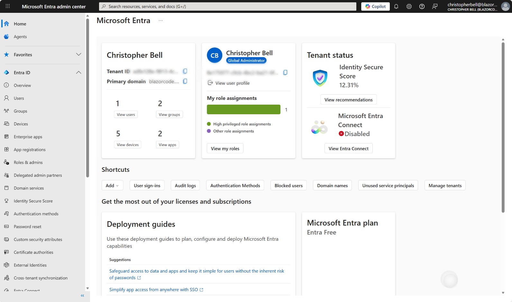Screen dimensions: 512x302
Task: Open the Simplify app access with SSO link
Action: click(154, 289)
